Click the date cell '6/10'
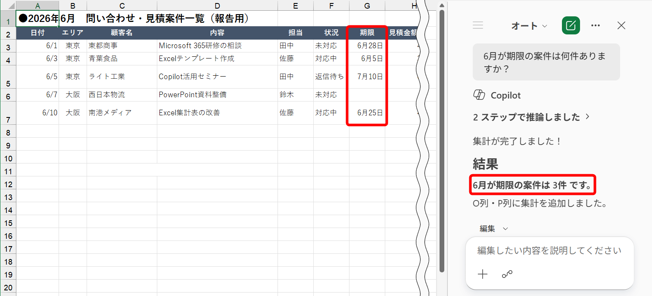Image resolution: width=652 pixels, height=296 pixels. coord(37,113)
